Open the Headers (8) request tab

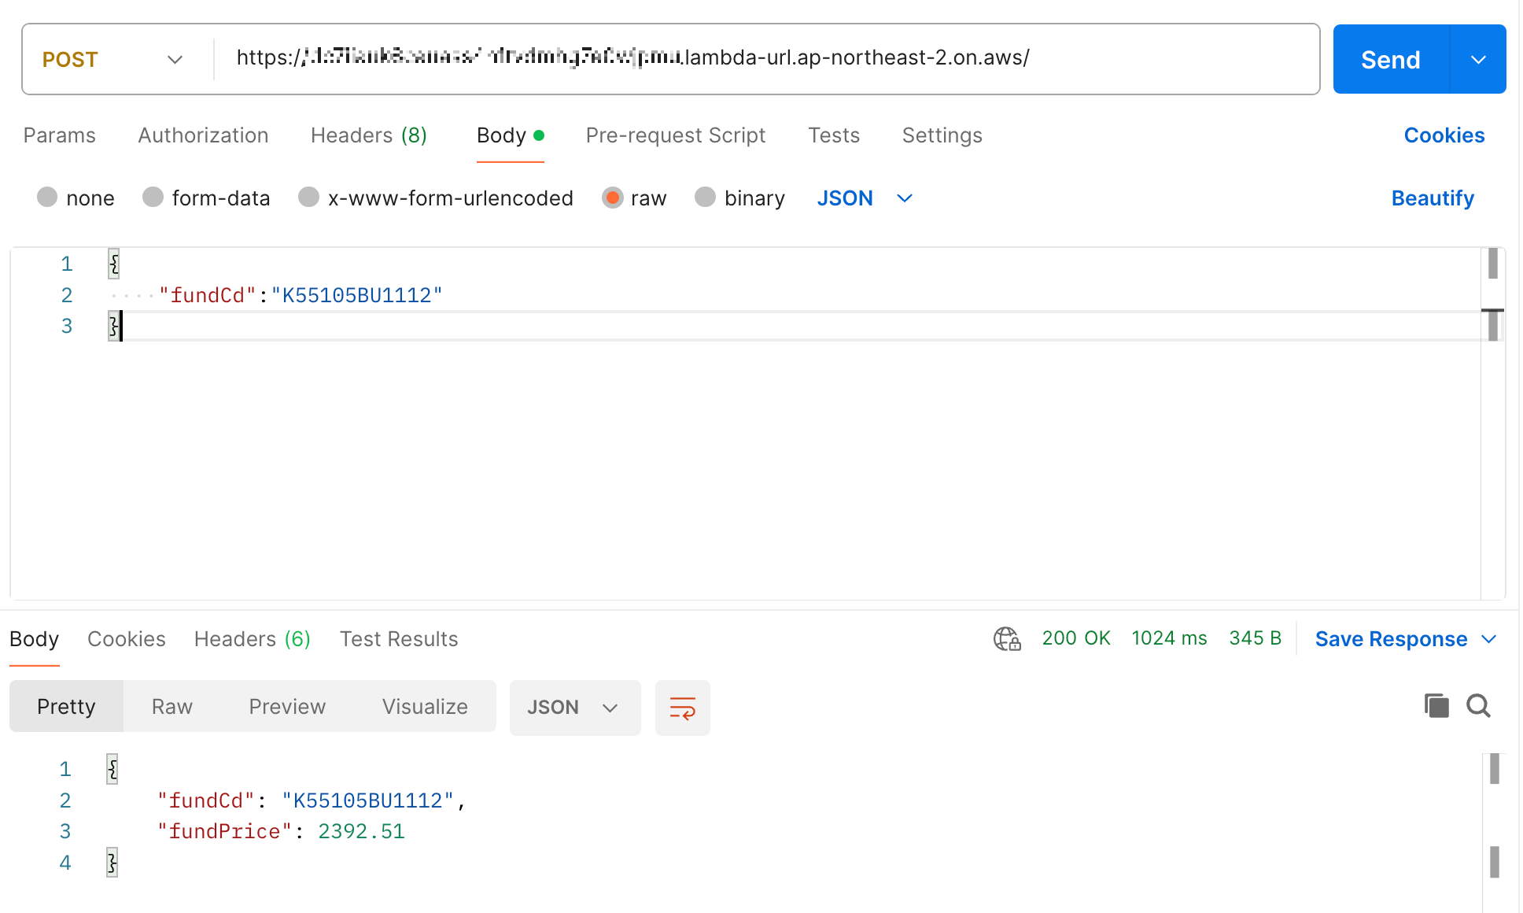click(x=368, y=135)
